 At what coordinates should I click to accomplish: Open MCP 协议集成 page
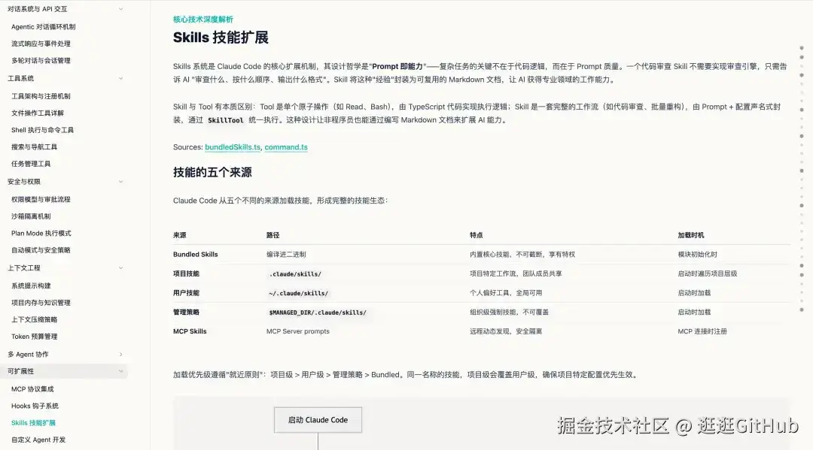32,389
